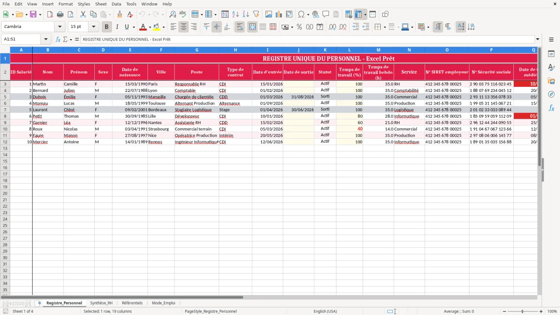Open the font size 15 pt dropdown

93,27
